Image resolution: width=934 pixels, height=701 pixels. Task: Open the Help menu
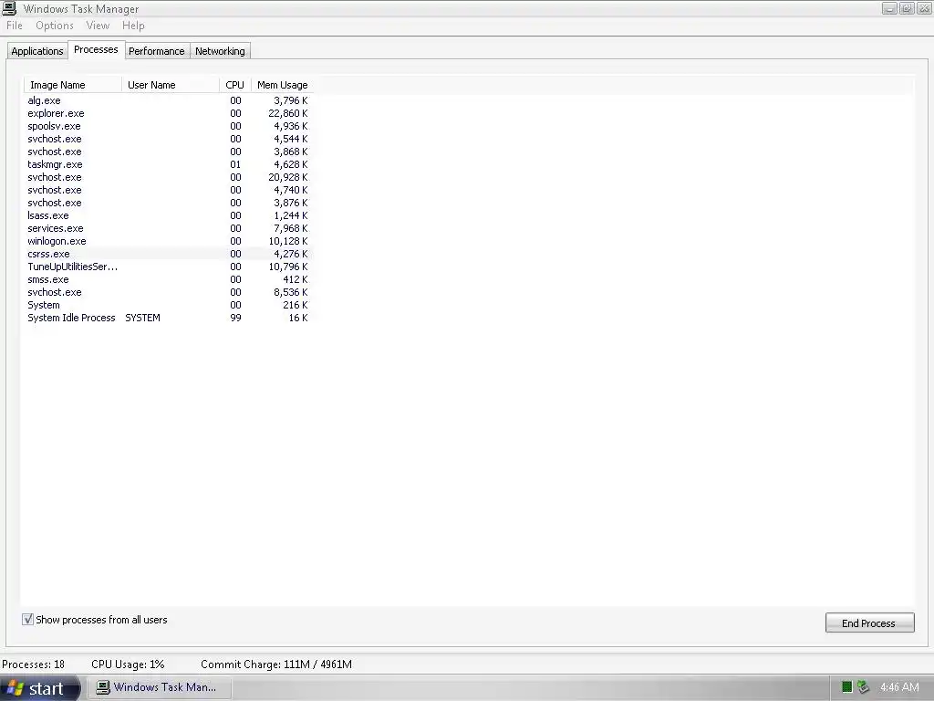click(x=133, y=26)
